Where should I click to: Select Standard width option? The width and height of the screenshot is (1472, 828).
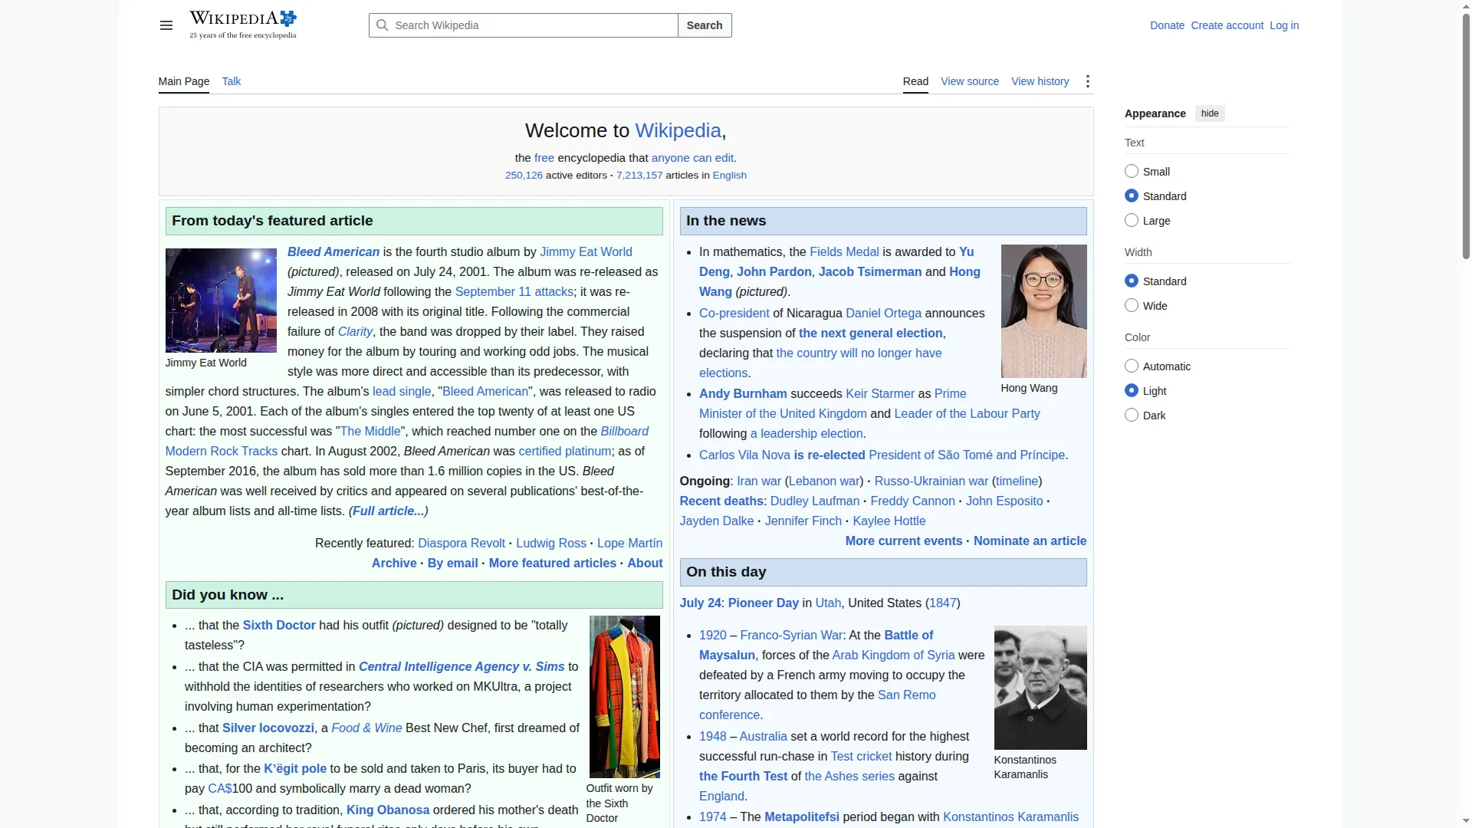1132,281
